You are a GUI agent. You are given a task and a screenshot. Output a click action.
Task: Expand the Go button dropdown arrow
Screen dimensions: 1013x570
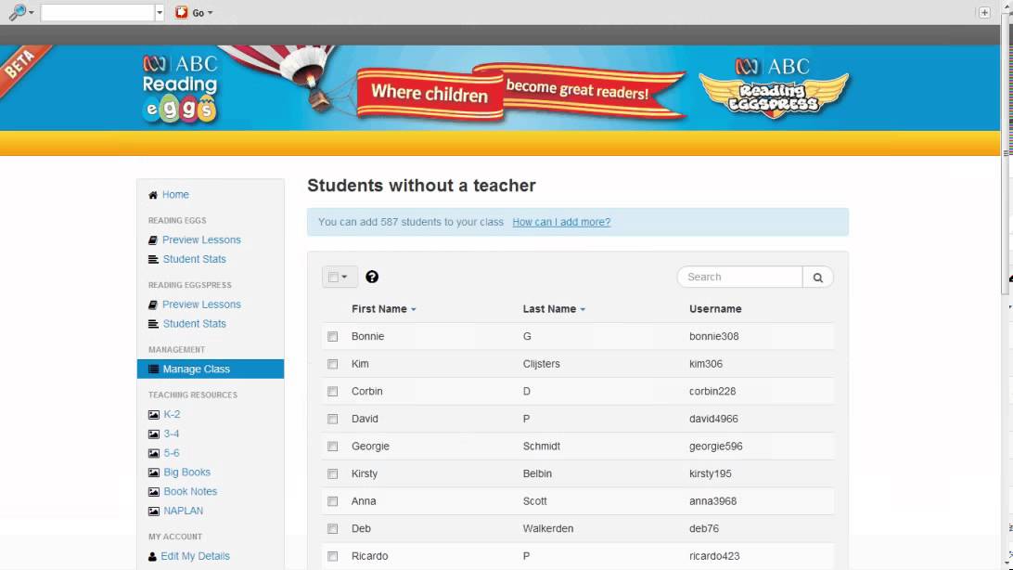tap(210, 13)
